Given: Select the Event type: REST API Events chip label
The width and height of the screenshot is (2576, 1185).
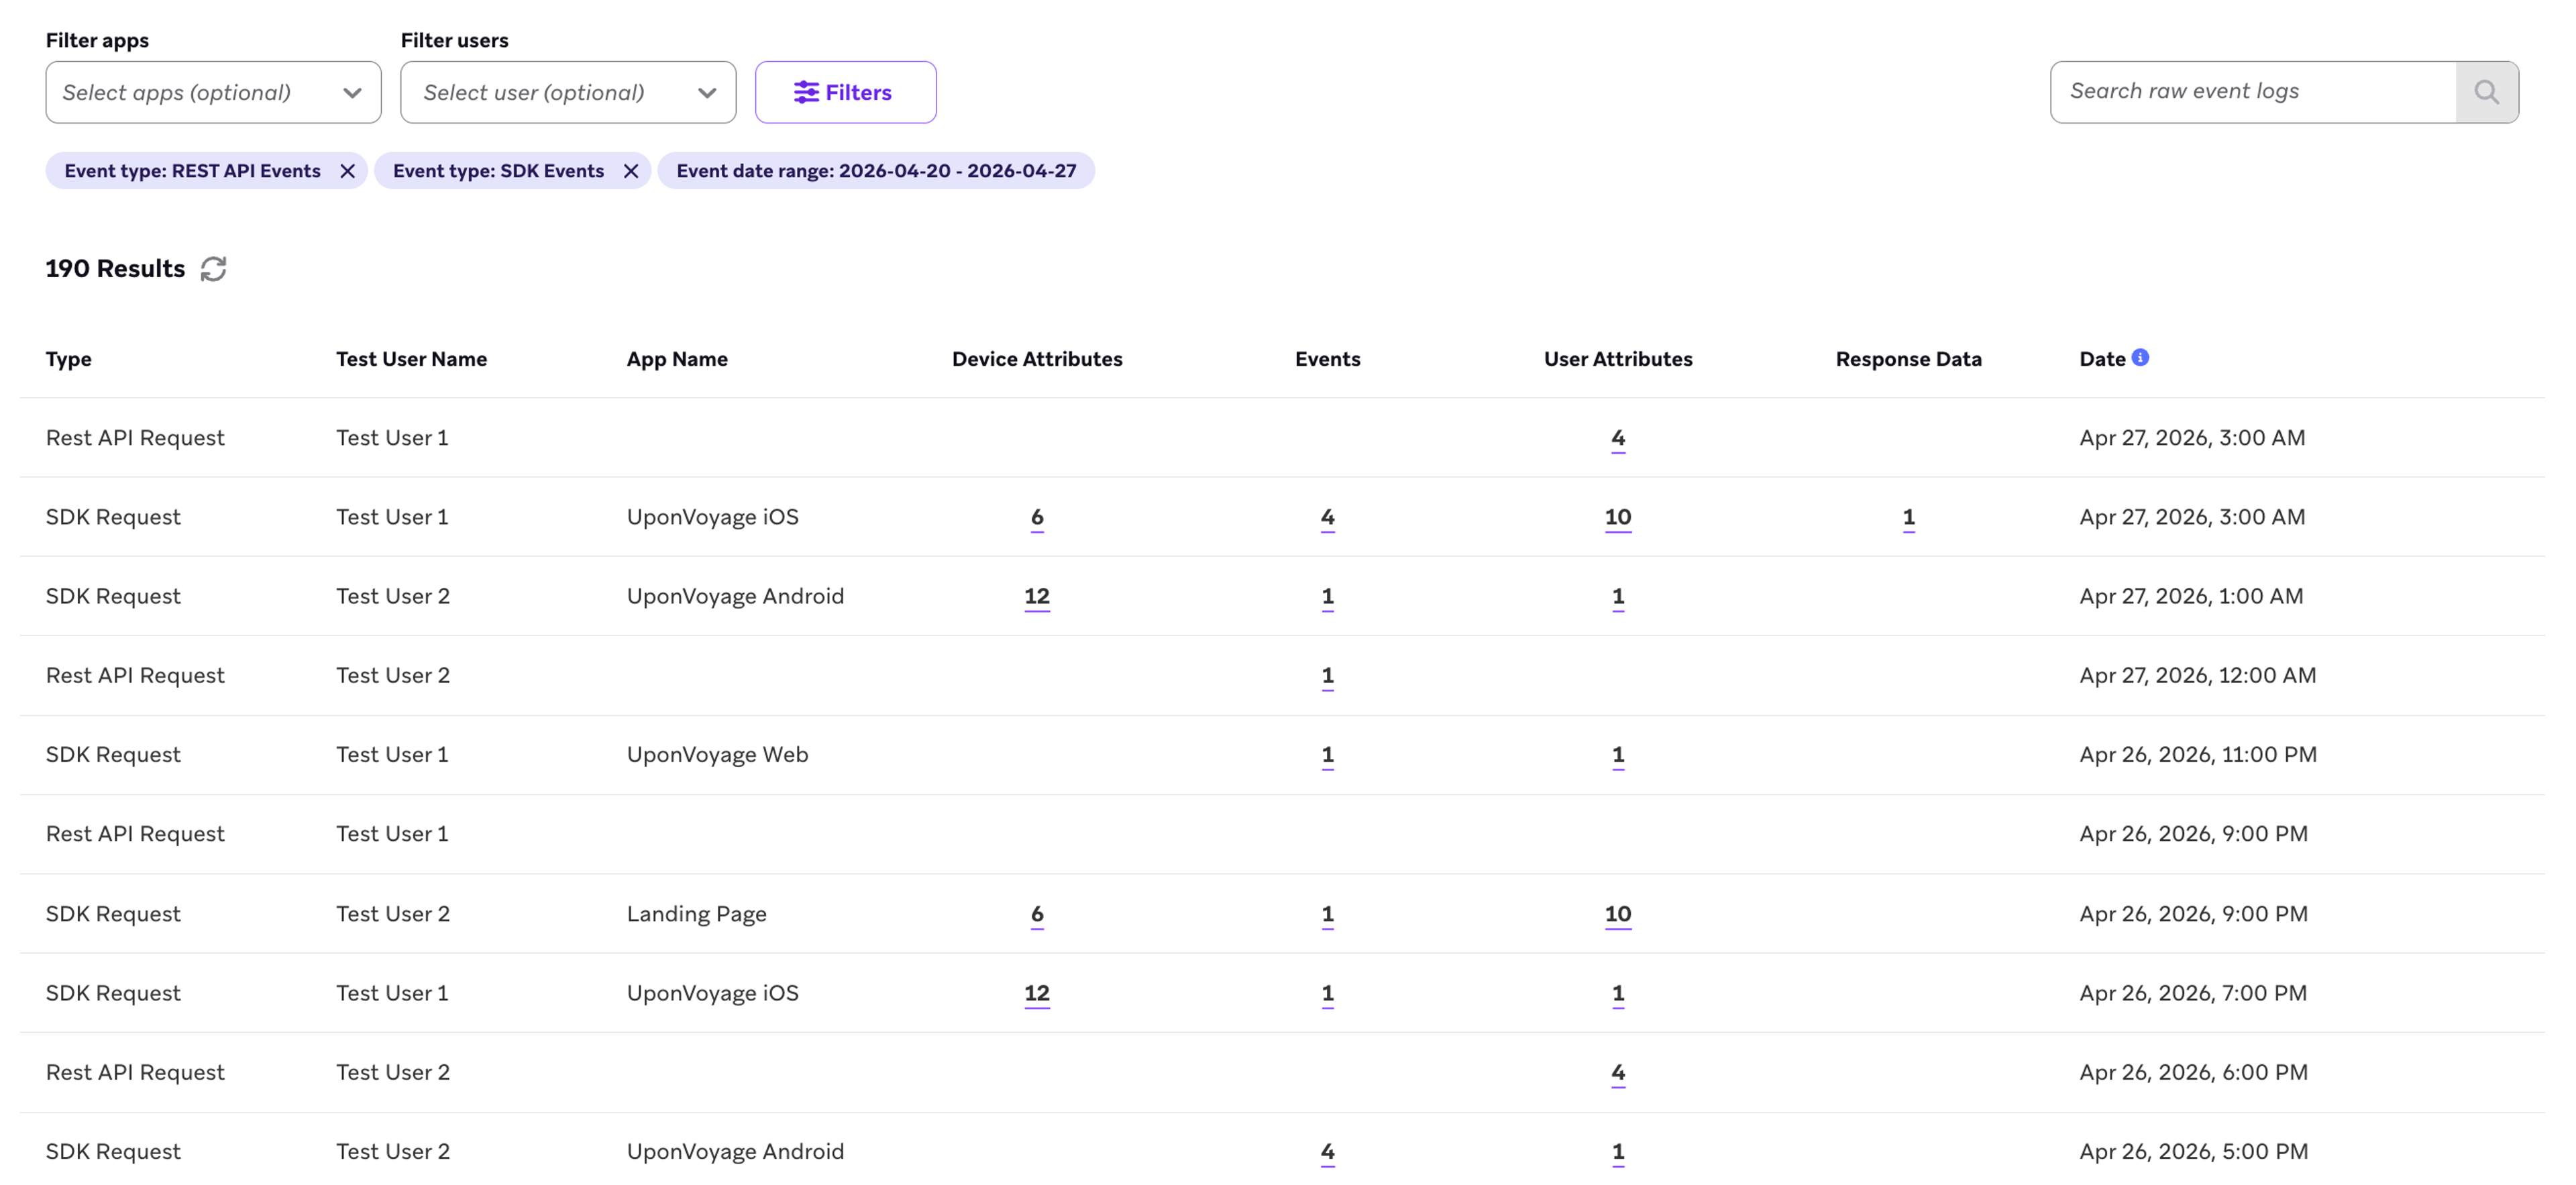Looking at the screenshot, I should point(192,171).
